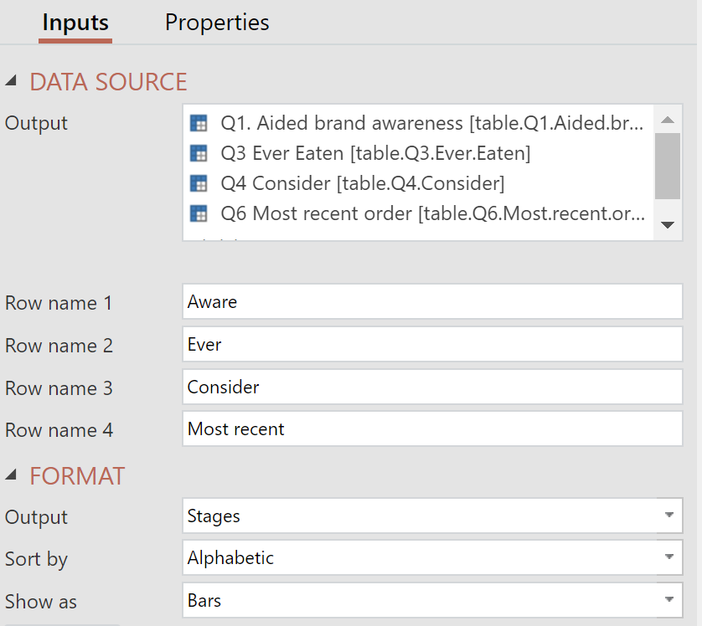This screenshot has width=702, height=626.
Task: Select the Q3 Ever Eaten entry text
Action: [375, 153]
